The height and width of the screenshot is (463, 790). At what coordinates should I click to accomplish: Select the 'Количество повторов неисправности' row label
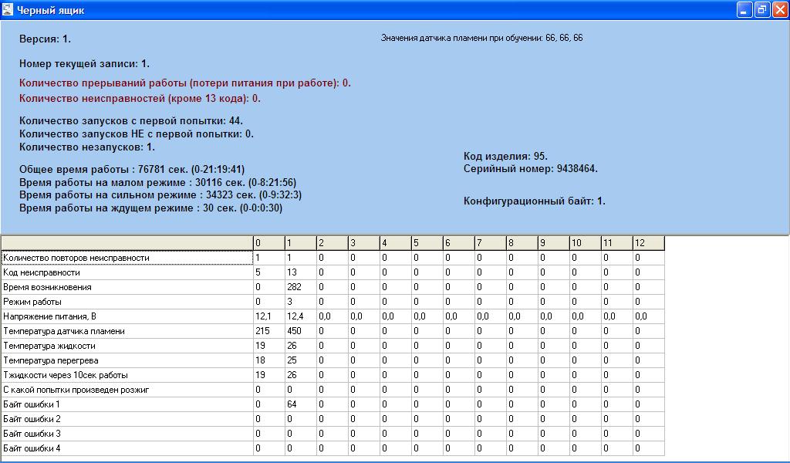127,258
